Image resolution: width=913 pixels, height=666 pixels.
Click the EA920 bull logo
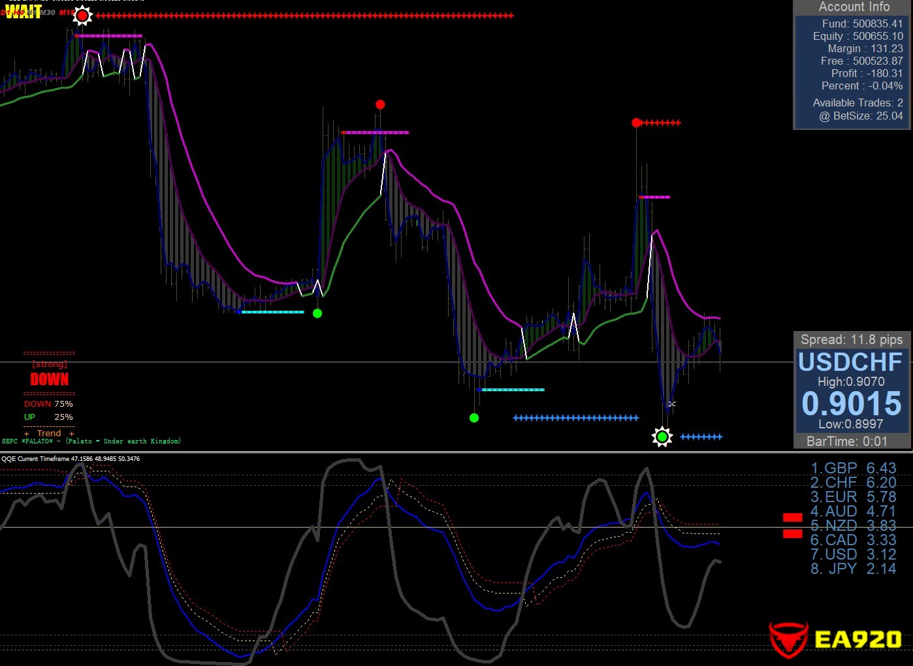click(x=790, y=639)
